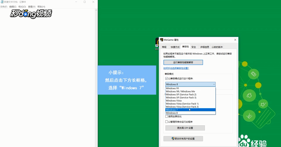Viewport: 281px width, 147px height.
Task: Enable 禁用全屏优化 checkbox
Action: (167, 116)
